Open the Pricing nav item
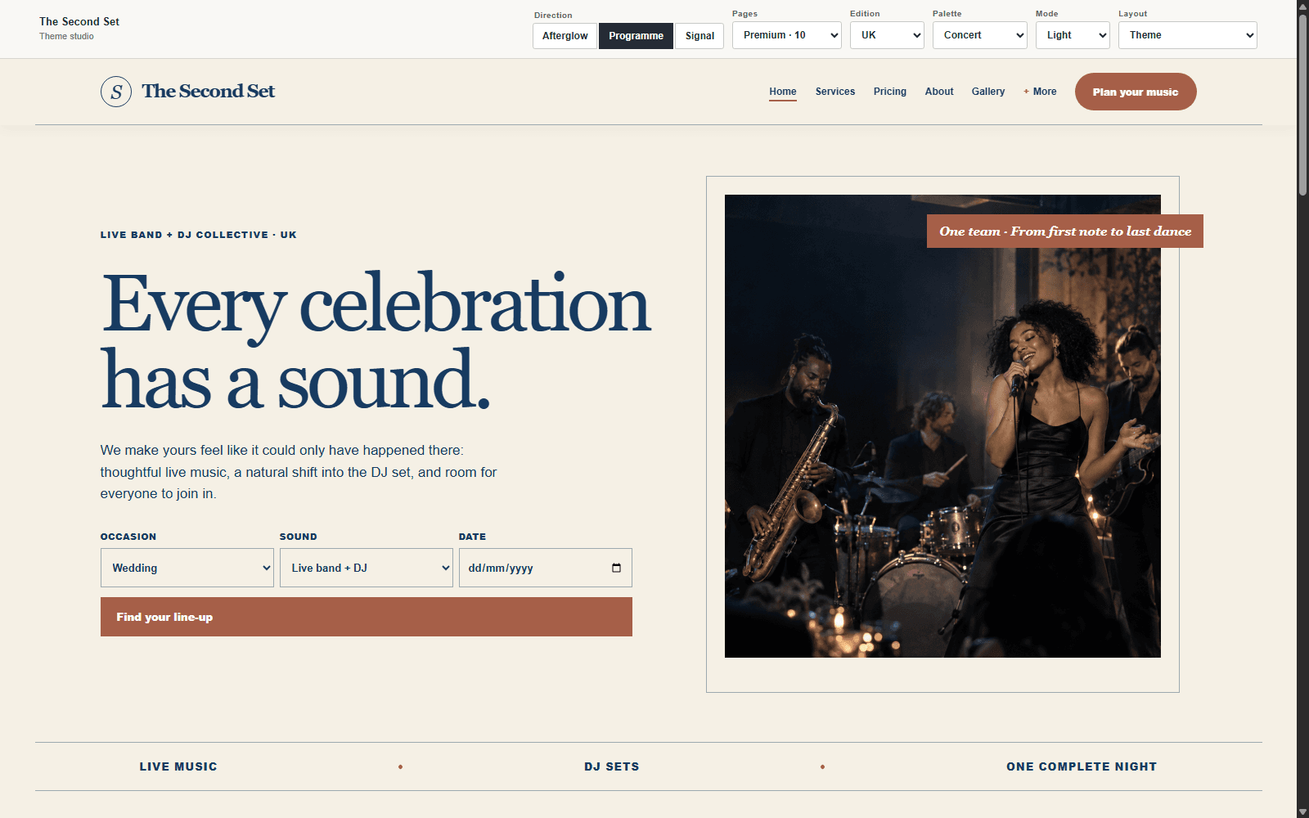Viewport: 1309px width, 818px height. click(890, 92)
